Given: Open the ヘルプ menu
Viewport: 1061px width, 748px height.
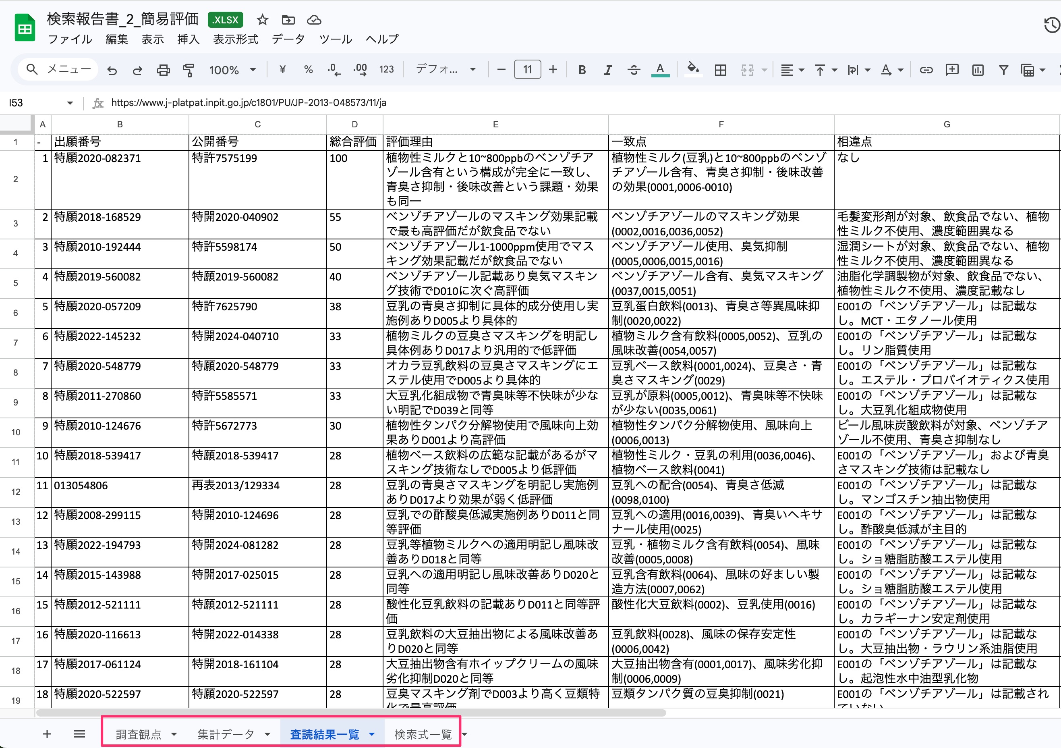Looking at the screenshot, I should (x=382, y=39).
